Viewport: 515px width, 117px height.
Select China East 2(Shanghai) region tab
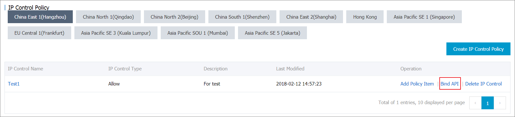point(311,17)
